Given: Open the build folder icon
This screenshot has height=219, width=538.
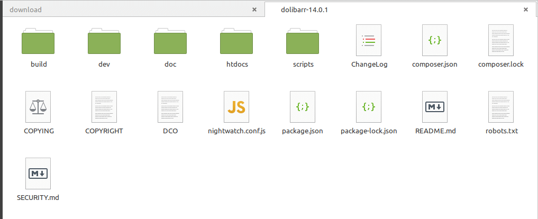Looking at the screenshot, I should pos(38,41).
